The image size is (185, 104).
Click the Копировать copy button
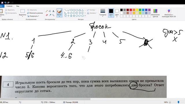pos(11,13)
